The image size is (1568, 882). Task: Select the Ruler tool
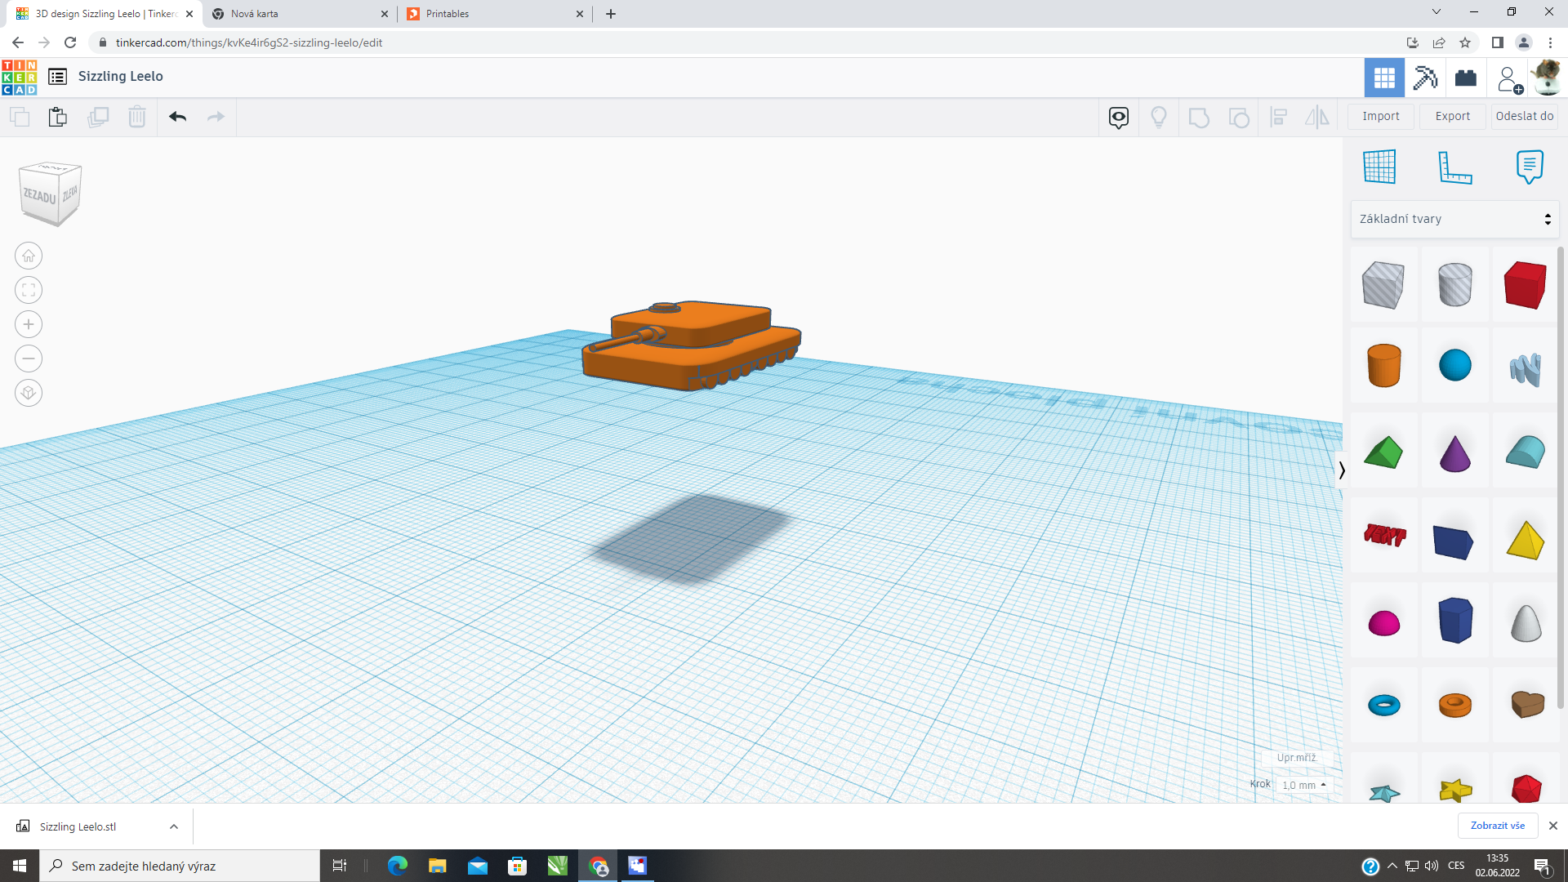[x=1454, y=167]
